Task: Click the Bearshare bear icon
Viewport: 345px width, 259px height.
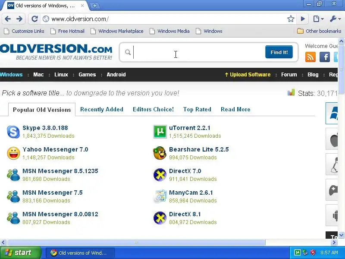Action: click(x=160, y=153)
